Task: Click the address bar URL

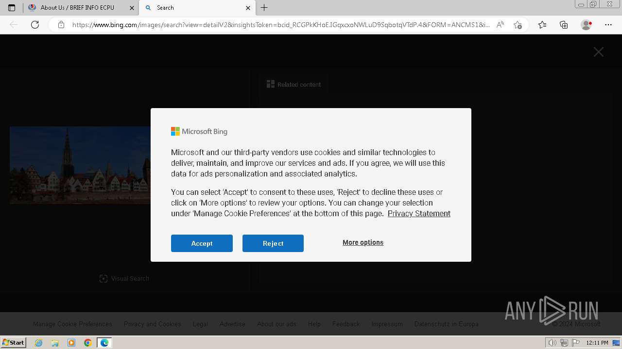Action: 281,25
